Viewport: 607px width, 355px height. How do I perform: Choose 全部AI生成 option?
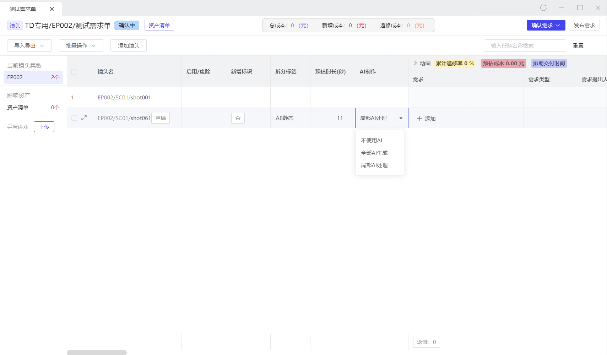coord(374,153)
